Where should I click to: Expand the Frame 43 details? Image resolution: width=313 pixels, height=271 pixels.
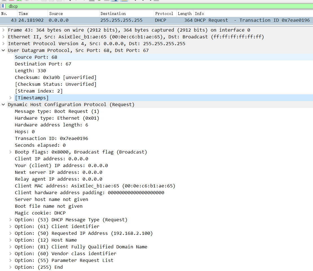(x=3, y=30)
